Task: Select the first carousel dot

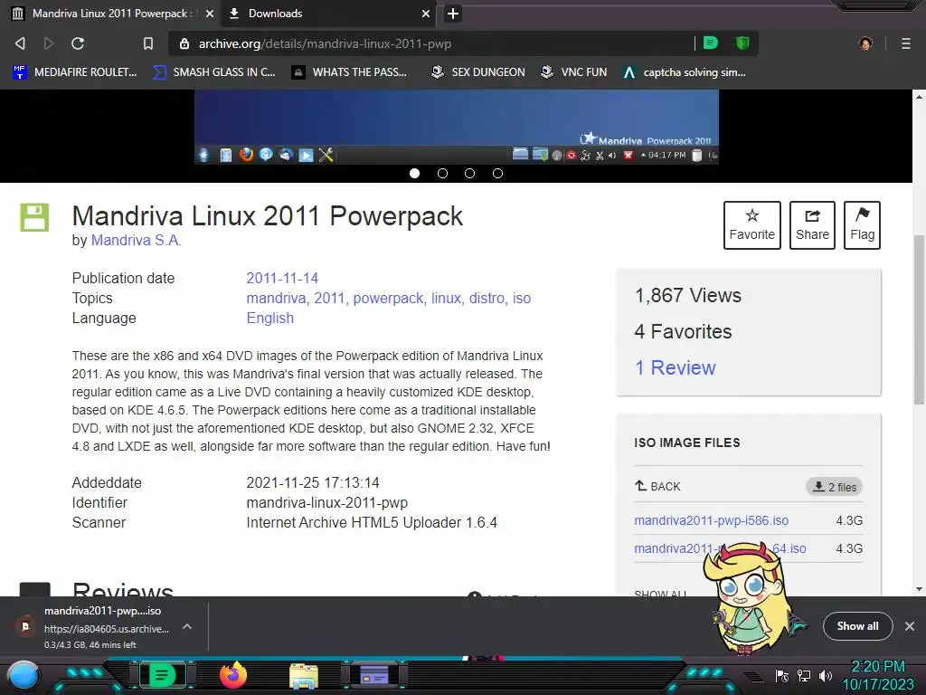Action: coord(414,173)
